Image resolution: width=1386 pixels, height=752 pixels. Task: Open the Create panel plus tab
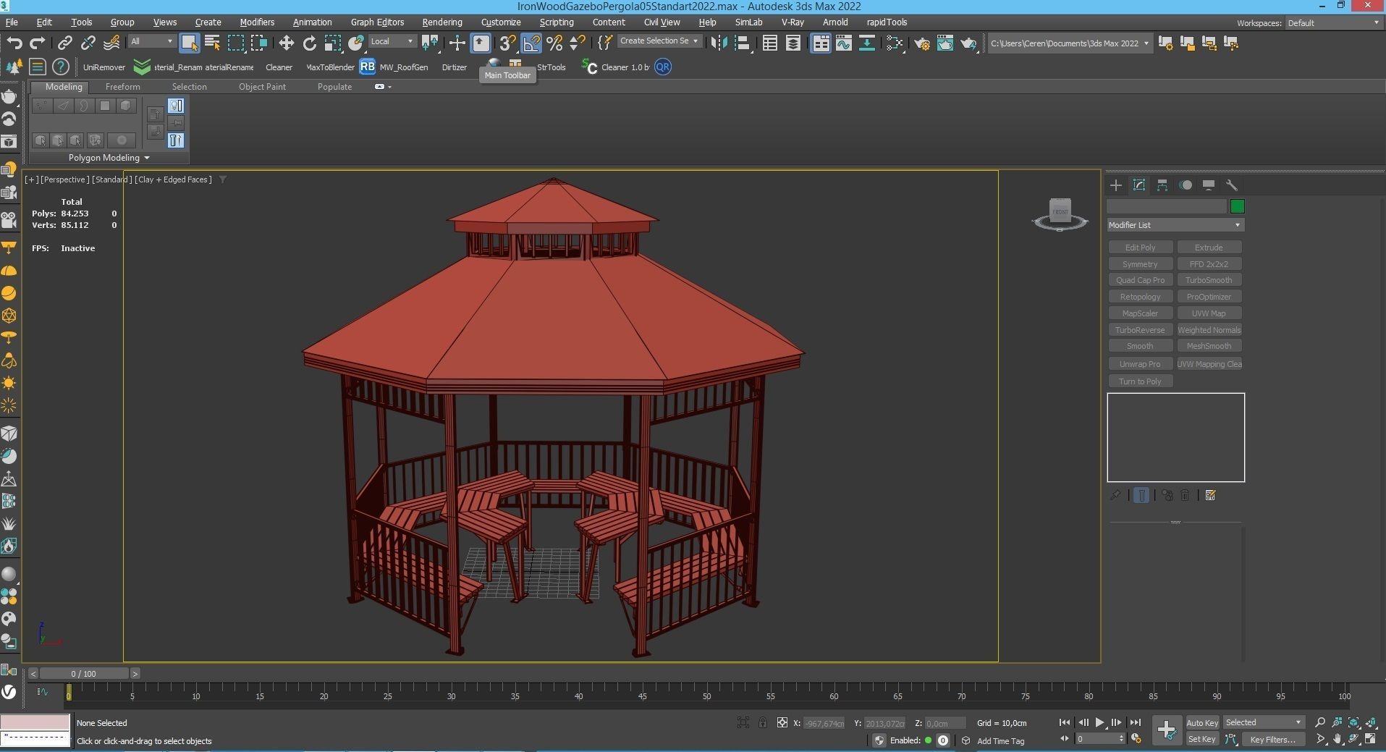1116,185
